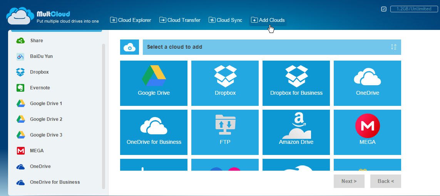The image size is (440, 196).
Task: Choose the Google Drive tile
Action: 154,83
